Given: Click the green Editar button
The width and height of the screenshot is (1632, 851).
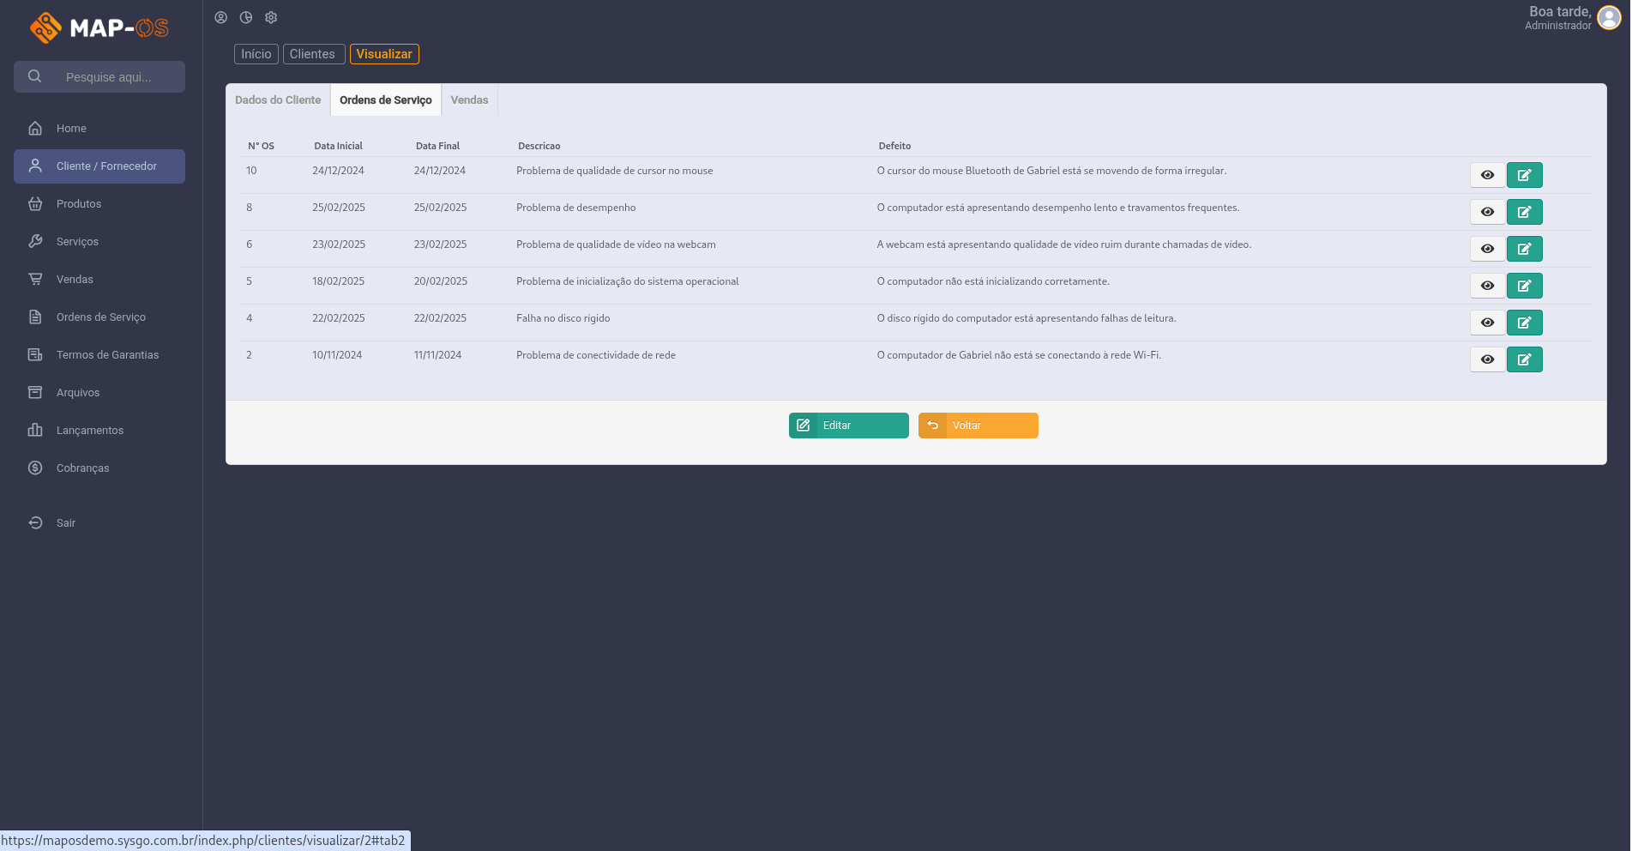Looking at the screenshot, I should pyautogui.click(x=849, y=425).
